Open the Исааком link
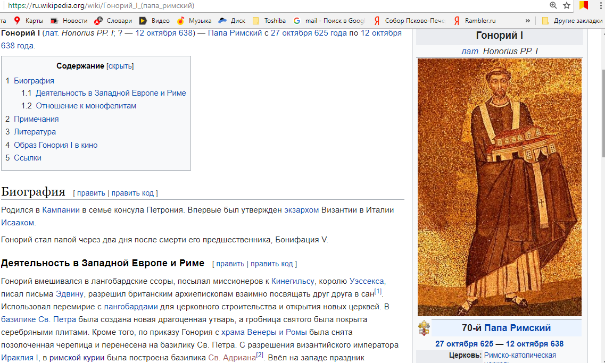 pyautogui.click(x=18, y=223)
